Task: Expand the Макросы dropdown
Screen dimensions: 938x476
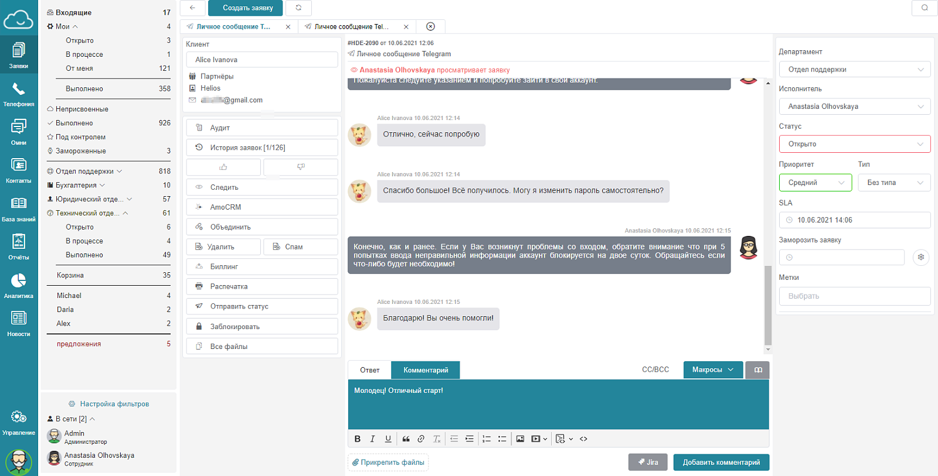Action: 713,370
